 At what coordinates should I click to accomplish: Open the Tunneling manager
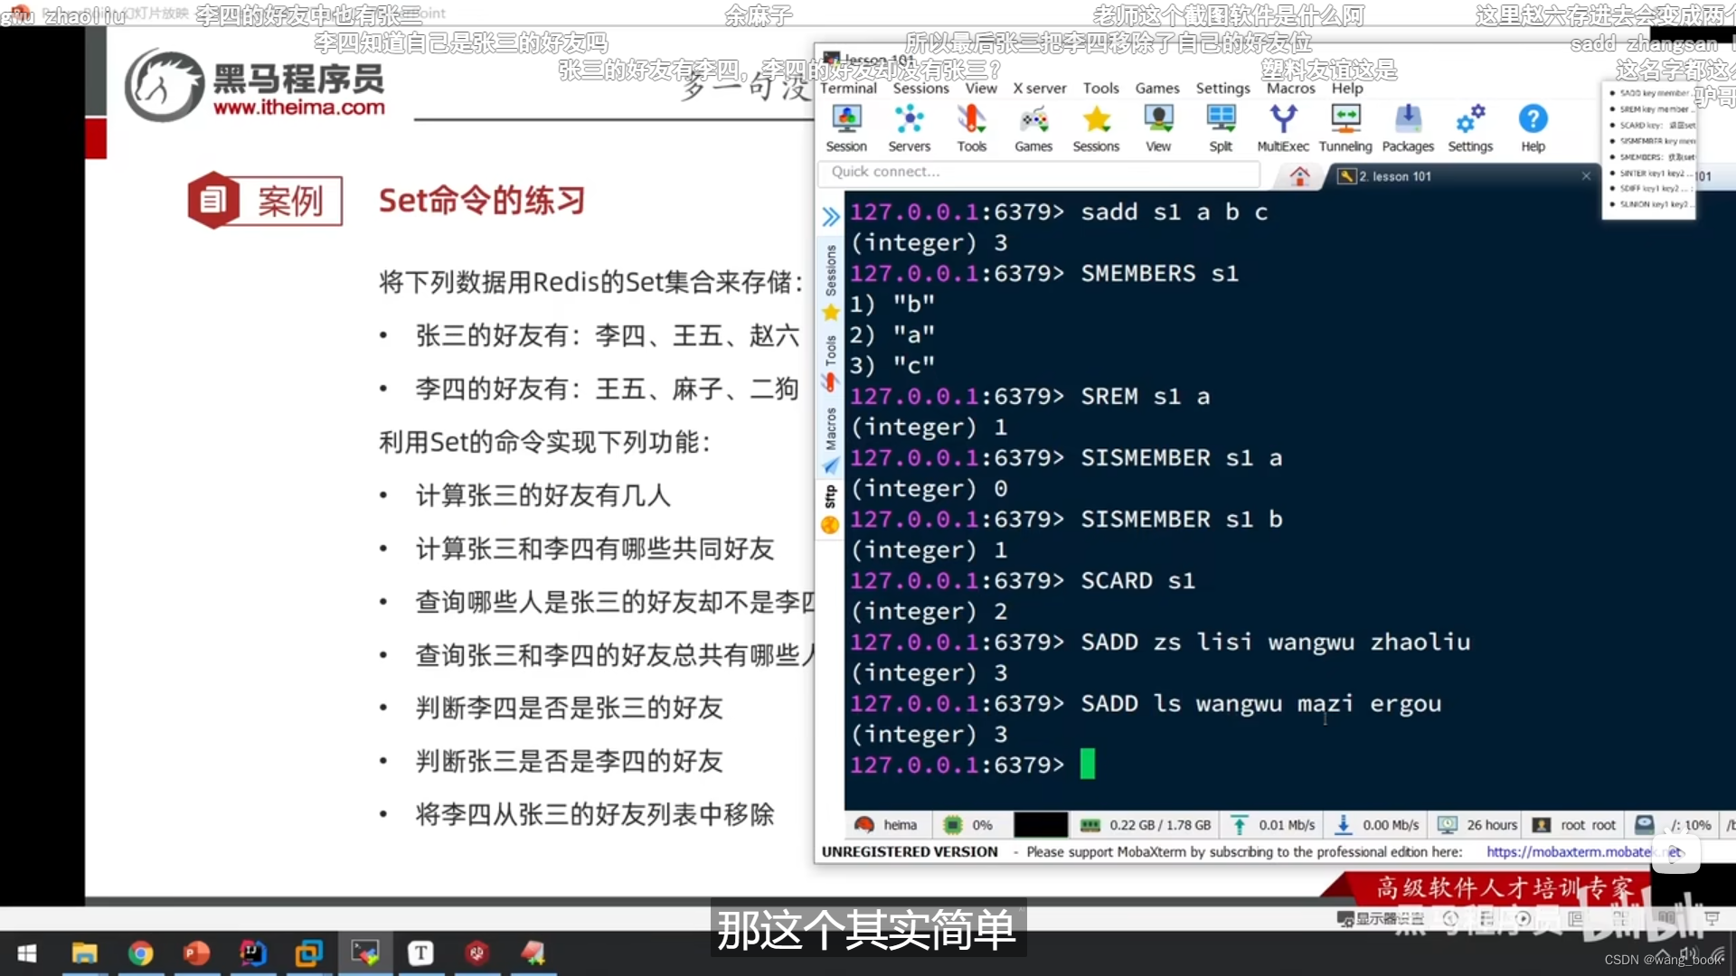(x=1344, y=127)
